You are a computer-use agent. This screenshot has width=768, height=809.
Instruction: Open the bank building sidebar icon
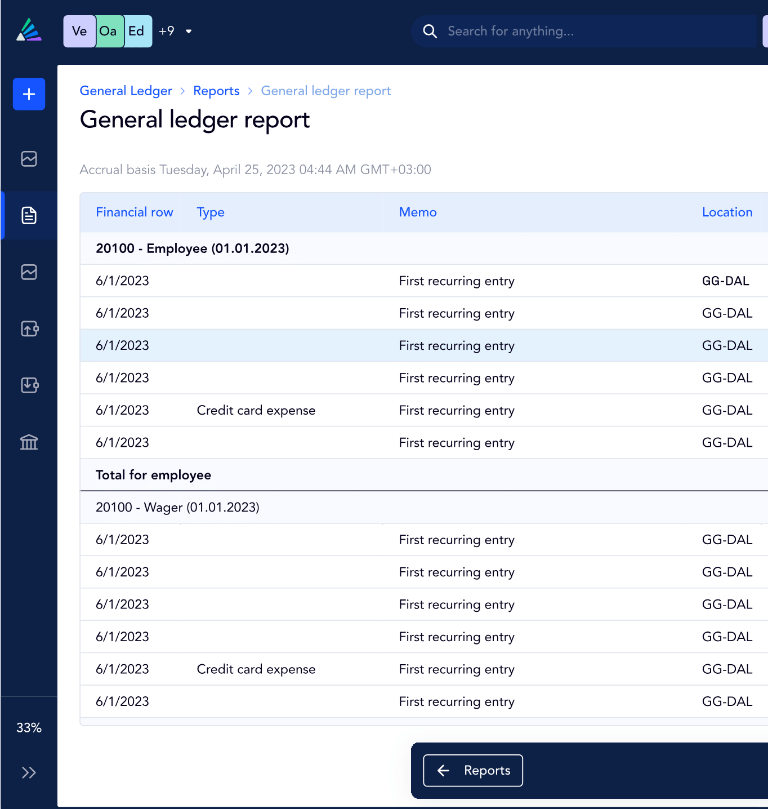click(x=29, y=442)
